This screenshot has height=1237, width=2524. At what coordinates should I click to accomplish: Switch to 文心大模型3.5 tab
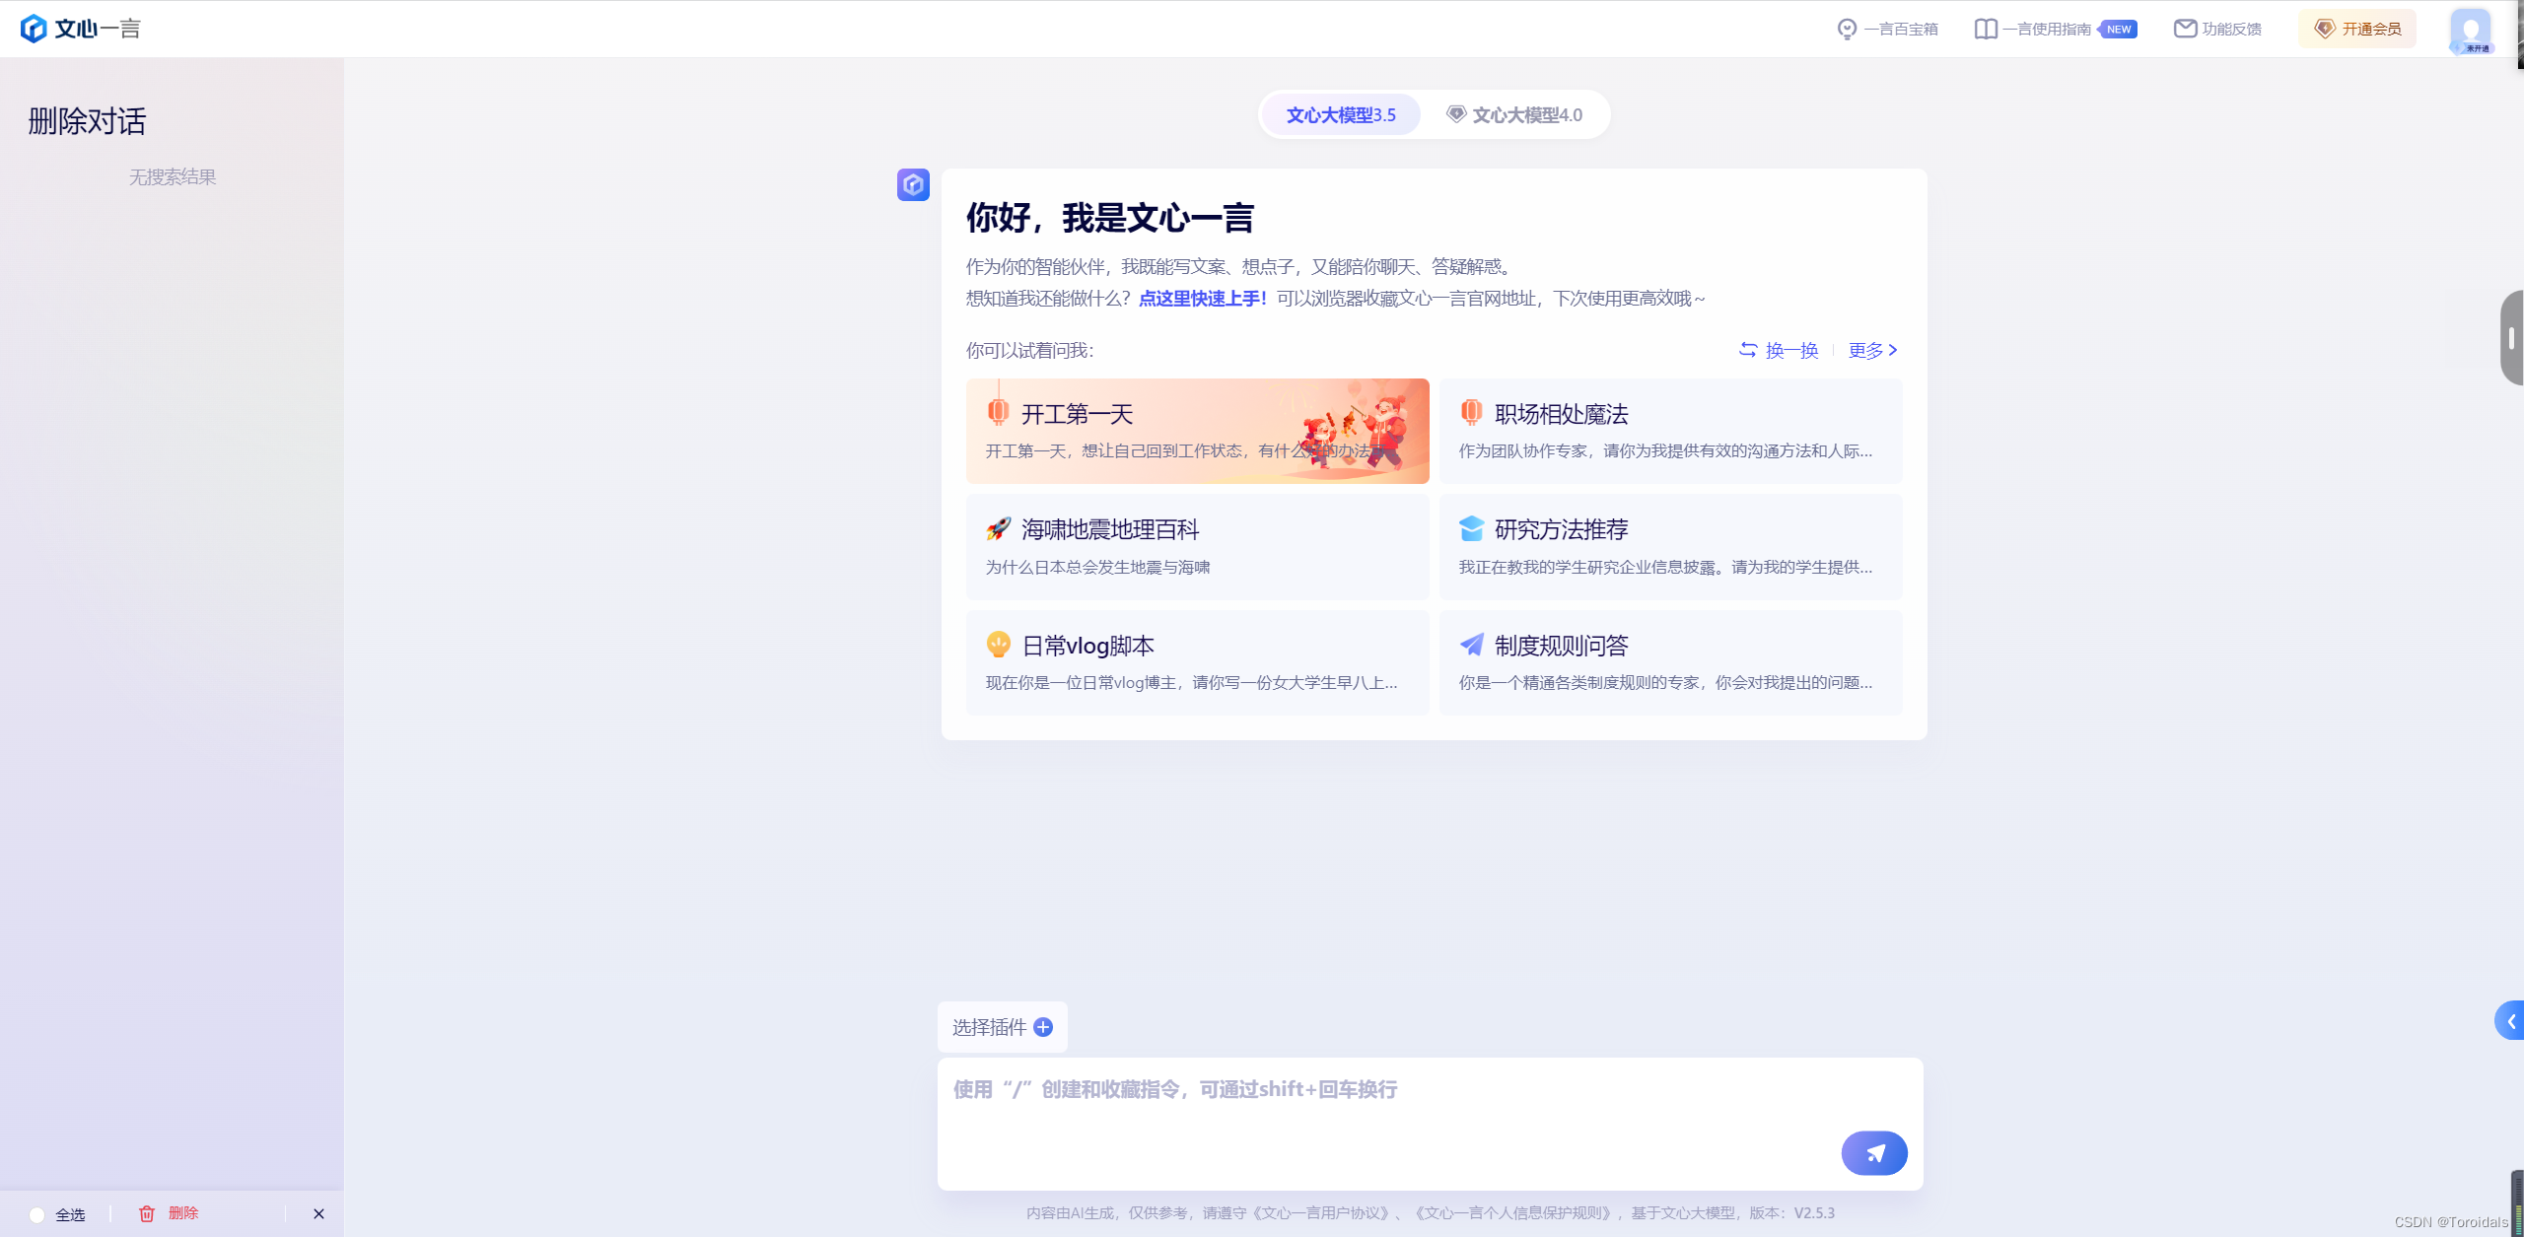click(x=1341, y=115)
